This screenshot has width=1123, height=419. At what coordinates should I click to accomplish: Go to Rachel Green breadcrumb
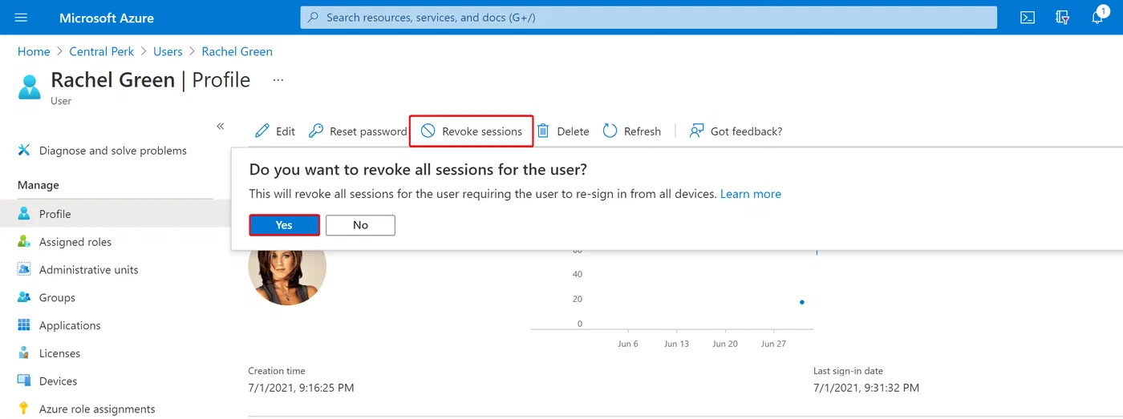237,51
